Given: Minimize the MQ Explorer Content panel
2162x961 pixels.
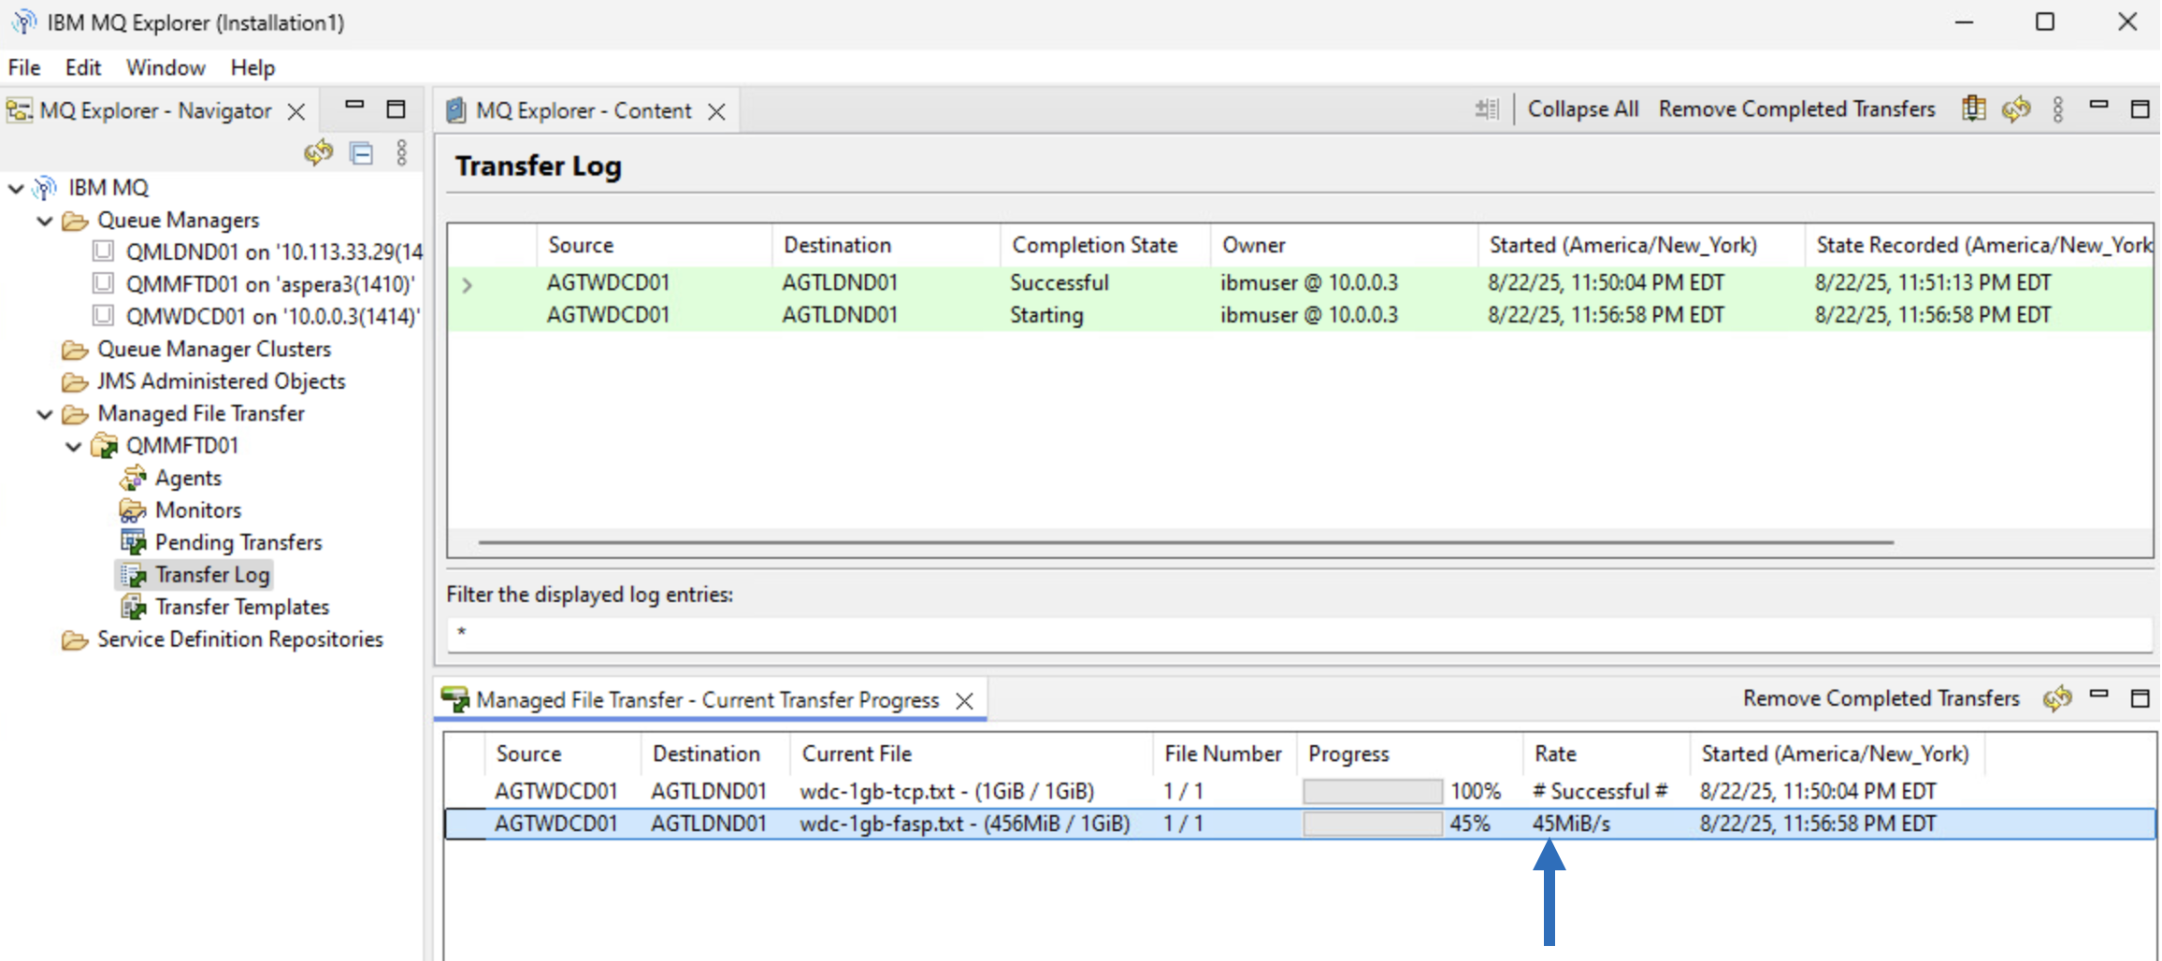Looking at the screenshot, I should [x=2099, y=105].
